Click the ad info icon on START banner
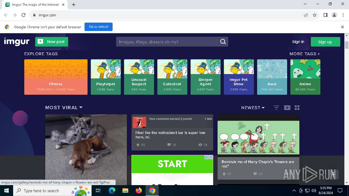This screenshot has width=349, height=196. pyautogui.click(x=207, y=157)
